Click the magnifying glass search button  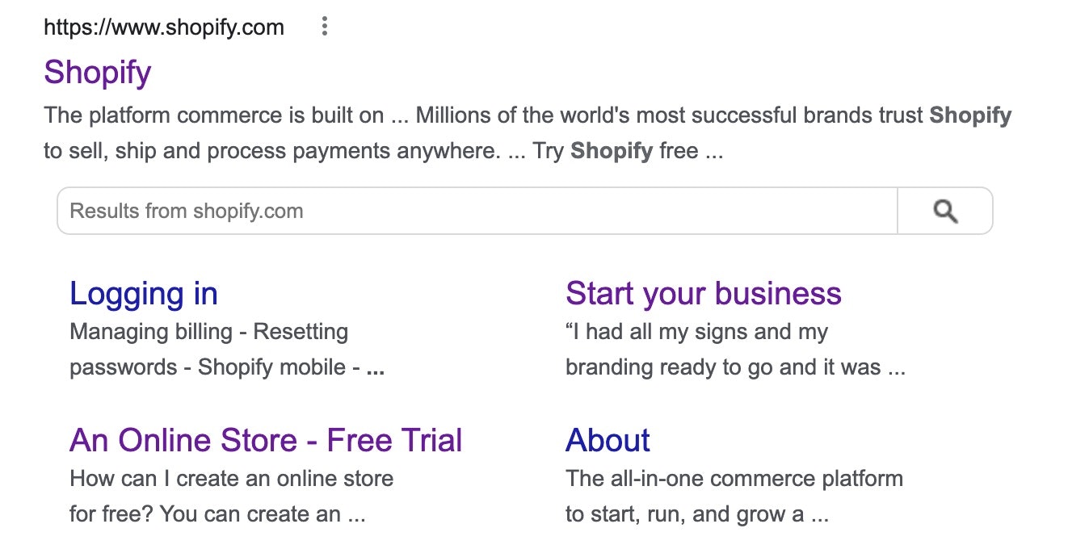pyautogui.click(x=945, y=212)
